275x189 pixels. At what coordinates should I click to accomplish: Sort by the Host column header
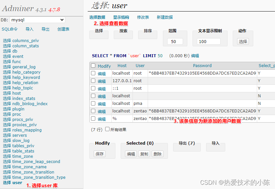coord(122,66)
